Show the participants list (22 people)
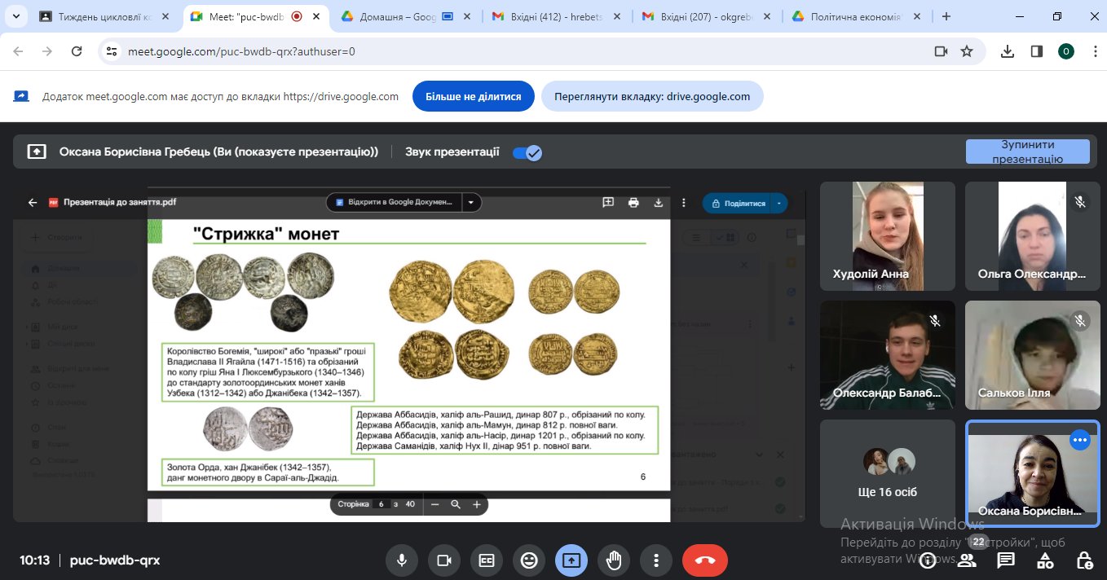The height and width of the screenshot is (580, 1107). 967,560
